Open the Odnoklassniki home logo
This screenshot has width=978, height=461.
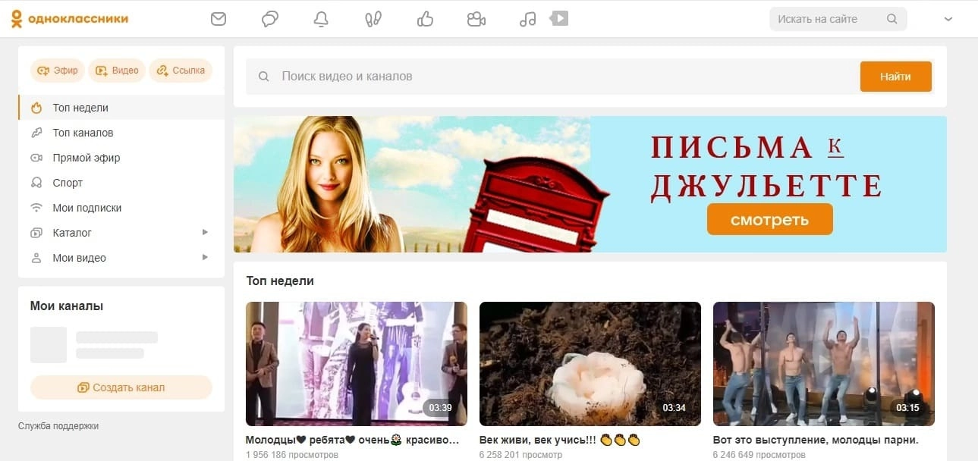(70, 19)
